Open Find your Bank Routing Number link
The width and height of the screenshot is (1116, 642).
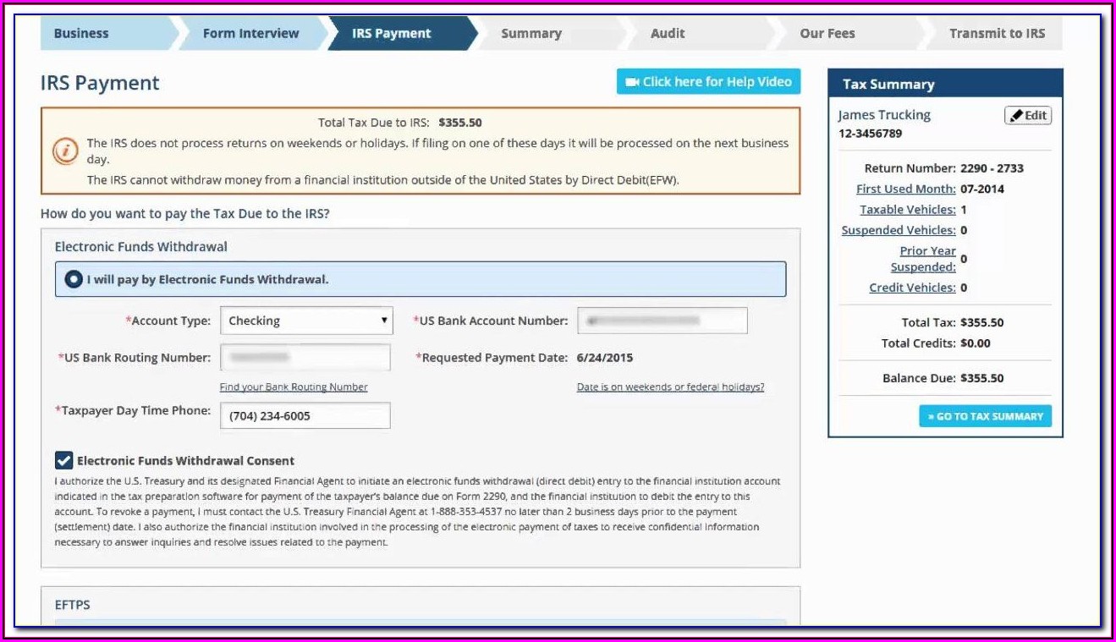(294, 387)
